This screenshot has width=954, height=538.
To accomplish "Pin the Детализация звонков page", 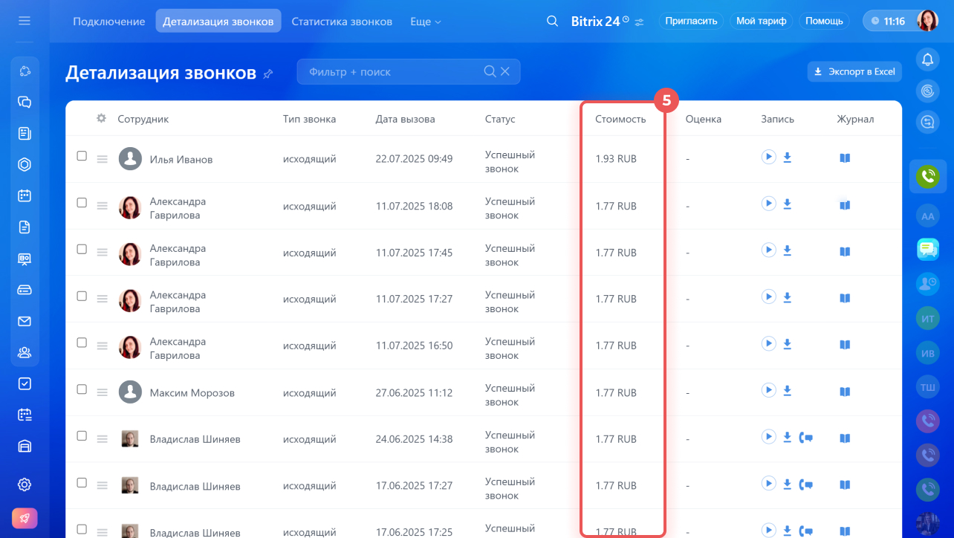I will (x=268, y=74).
